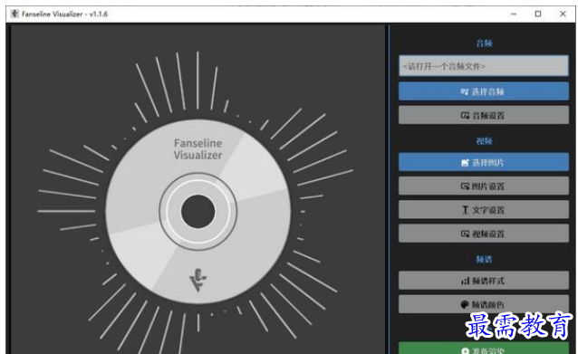This screenshot has width=578, height=354.
Task: Click the audio file path field
Action: pos(483,66)
